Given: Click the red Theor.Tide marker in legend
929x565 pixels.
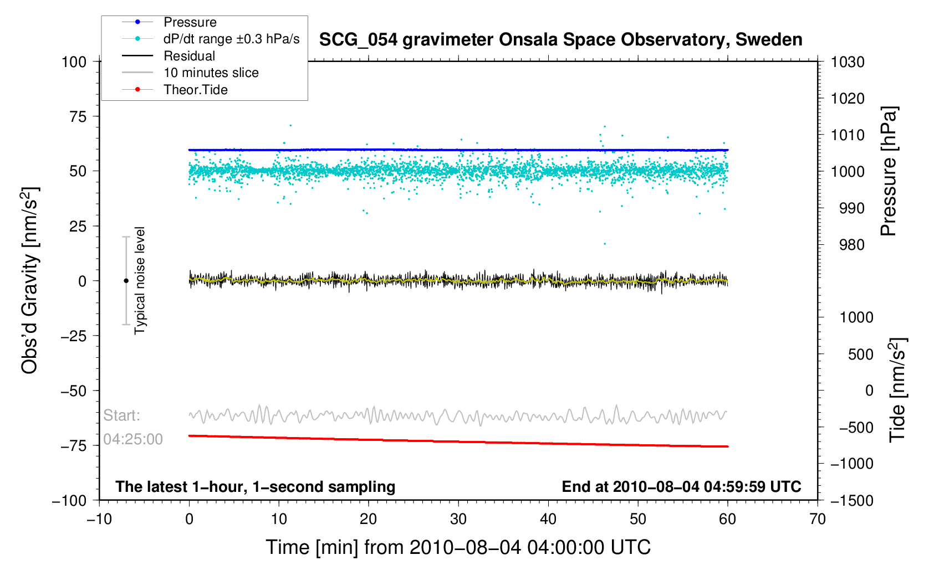Looking at the screenshot, I should pos(137,90).
